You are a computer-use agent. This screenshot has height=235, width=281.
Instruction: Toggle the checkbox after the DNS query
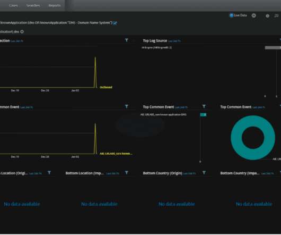point(115,23)
